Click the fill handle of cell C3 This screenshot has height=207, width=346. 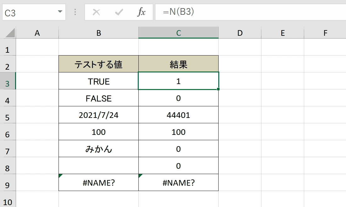[x=218, y=89]
